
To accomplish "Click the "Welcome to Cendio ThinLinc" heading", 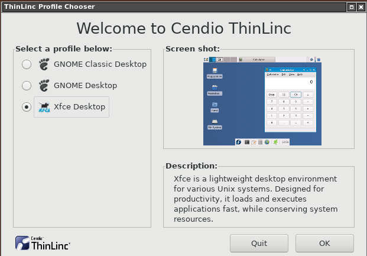I will tap(183, 28).
